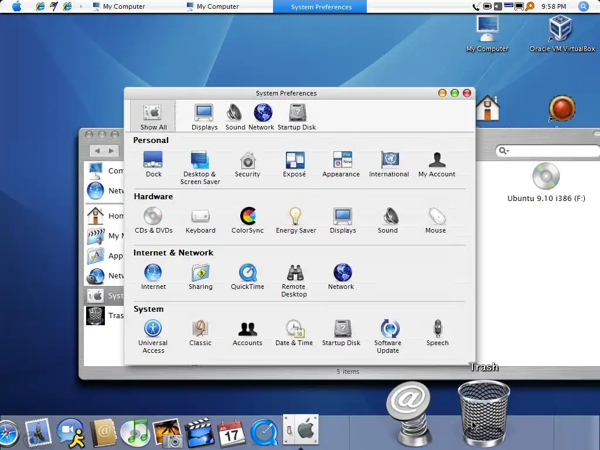Launch iTunes from the dock
The image size is (600, 450).
135,433
